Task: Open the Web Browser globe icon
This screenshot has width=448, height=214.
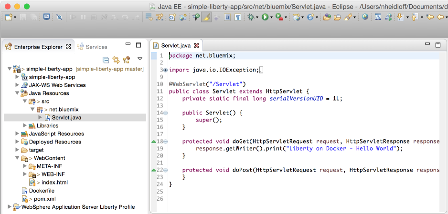Action: 365,17
